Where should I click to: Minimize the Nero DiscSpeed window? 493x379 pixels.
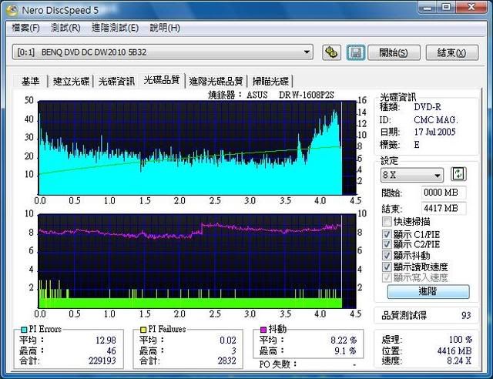click(x=428, y=7)
